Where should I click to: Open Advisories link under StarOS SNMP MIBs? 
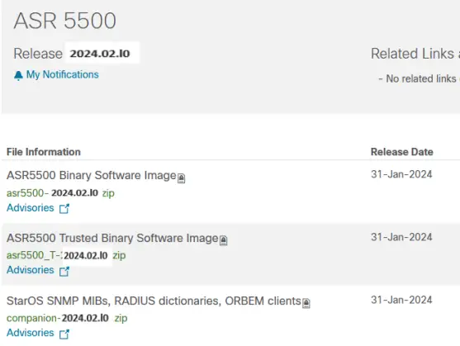point(31,333)
